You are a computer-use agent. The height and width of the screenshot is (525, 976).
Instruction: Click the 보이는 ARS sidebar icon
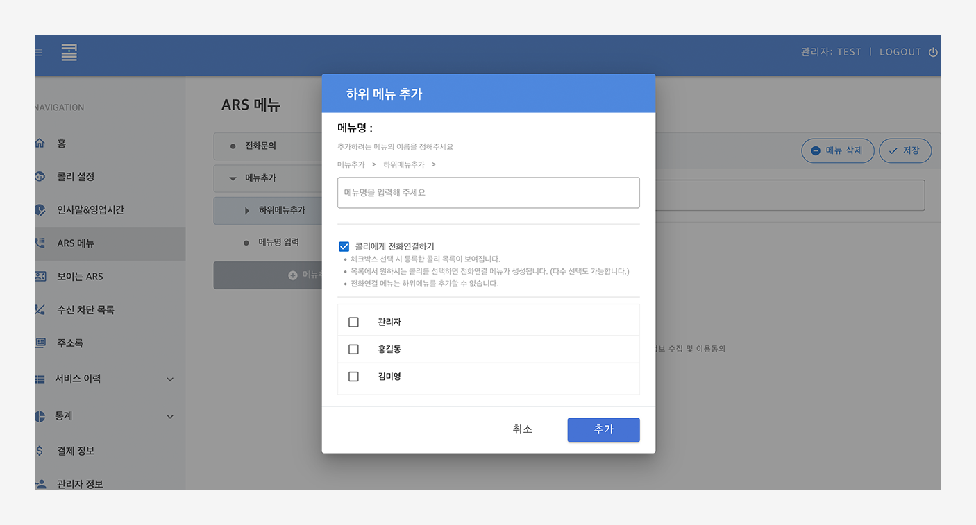click(x=40, y=277)
